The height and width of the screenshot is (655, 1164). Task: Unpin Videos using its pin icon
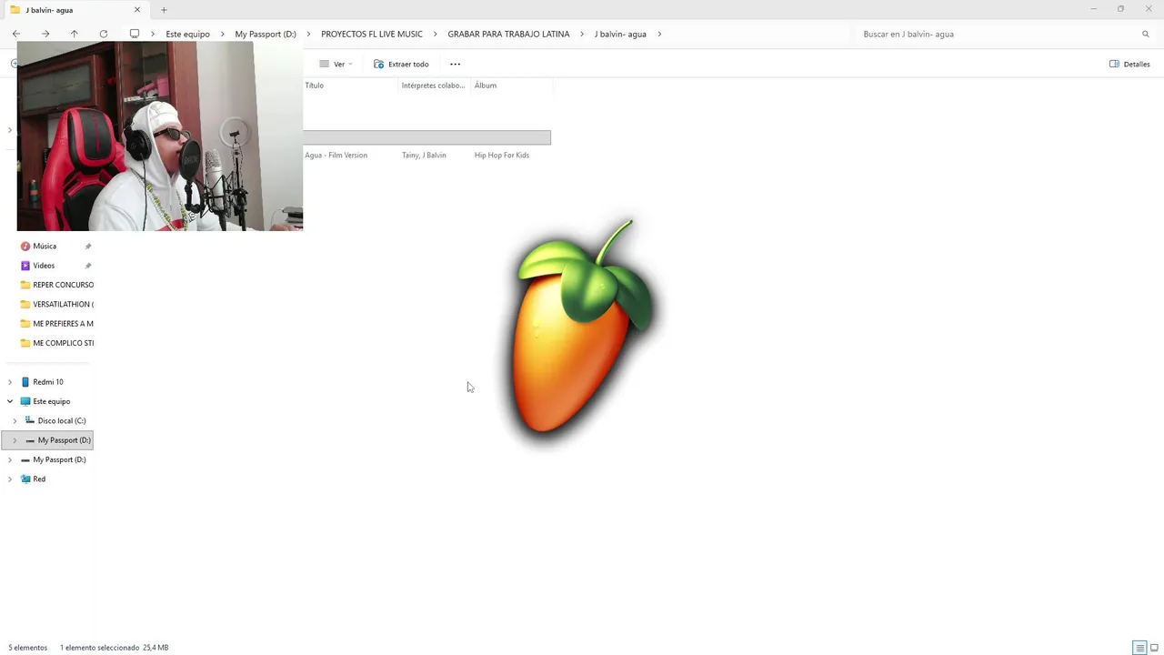point(88,266)
